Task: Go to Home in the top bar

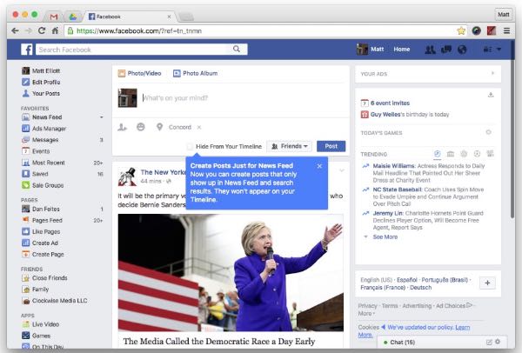Action: point(401,50)
